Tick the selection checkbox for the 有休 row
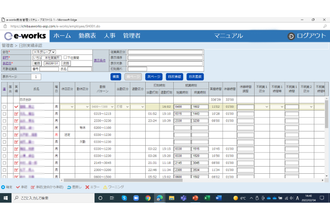 pos(4,128)
